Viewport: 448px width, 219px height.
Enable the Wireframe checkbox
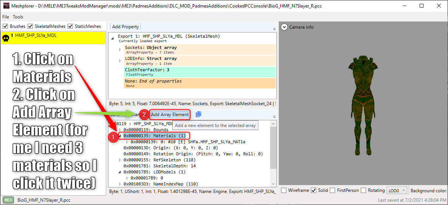coord(284,190)
